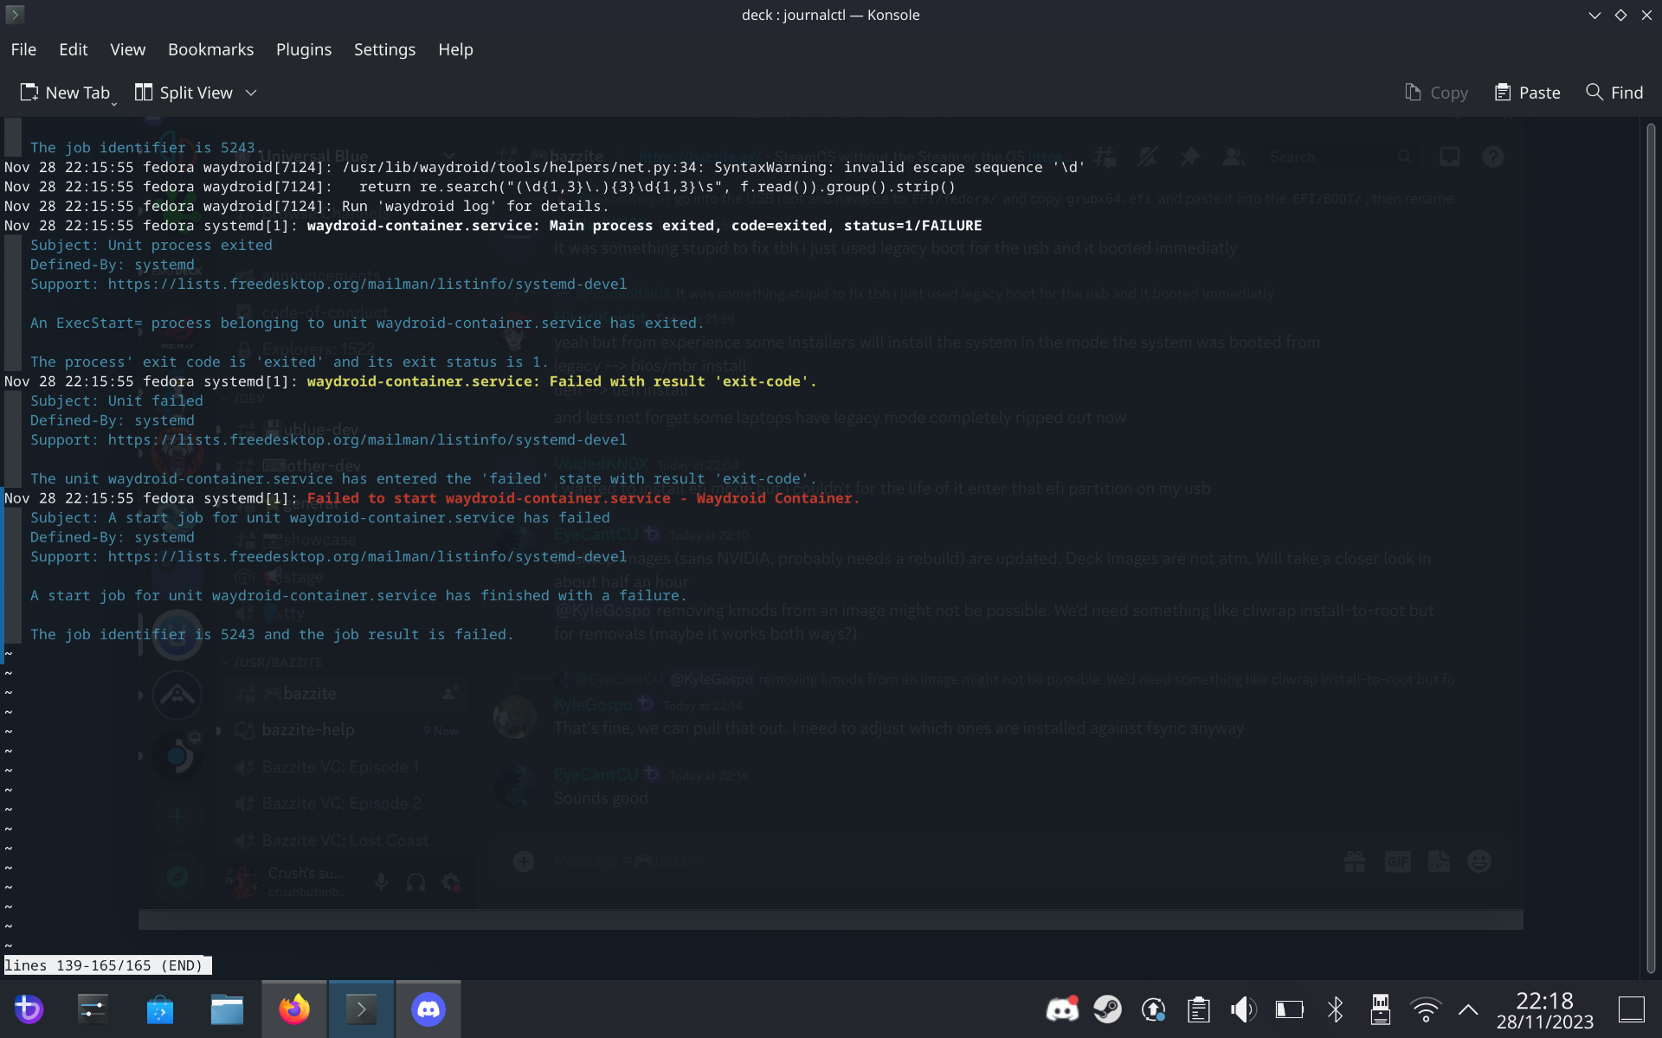Viewport: 1662px width, 1038px height.
Task: Click the Steam tray icon
Action: [1107, 1009]
